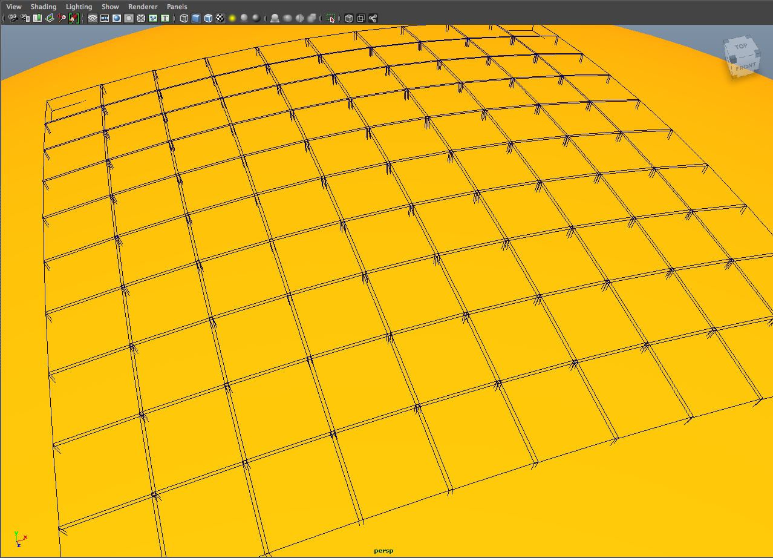The width and height of the screenshot is (773, 558).
Task: Open the View menu
Action: coord(14,7)
